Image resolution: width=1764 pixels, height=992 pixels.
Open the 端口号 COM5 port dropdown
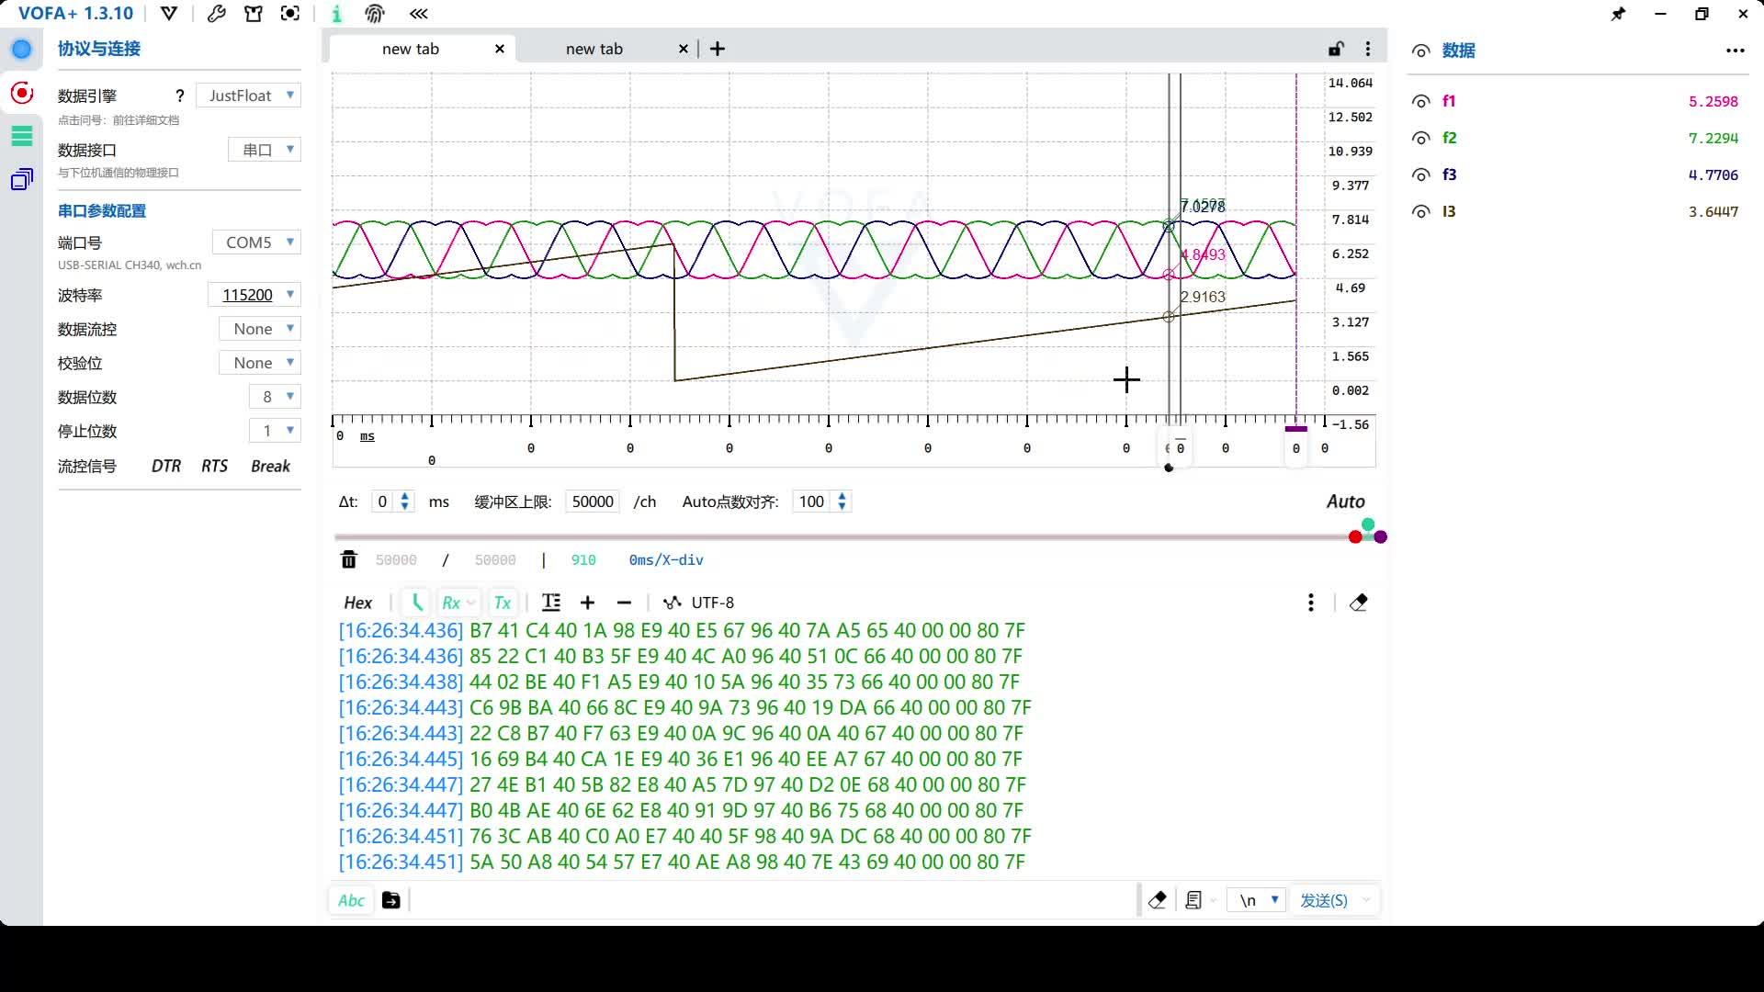[256, 242]
